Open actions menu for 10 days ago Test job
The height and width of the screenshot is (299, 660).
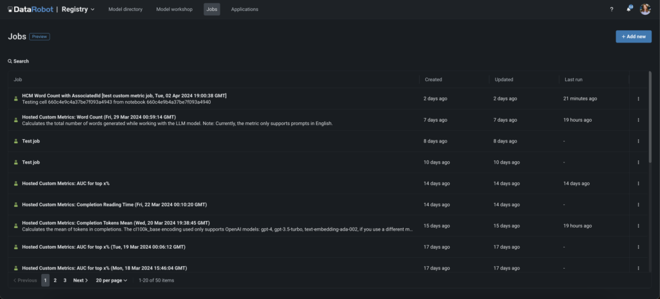pyautogui.click(x=638, y=162)
